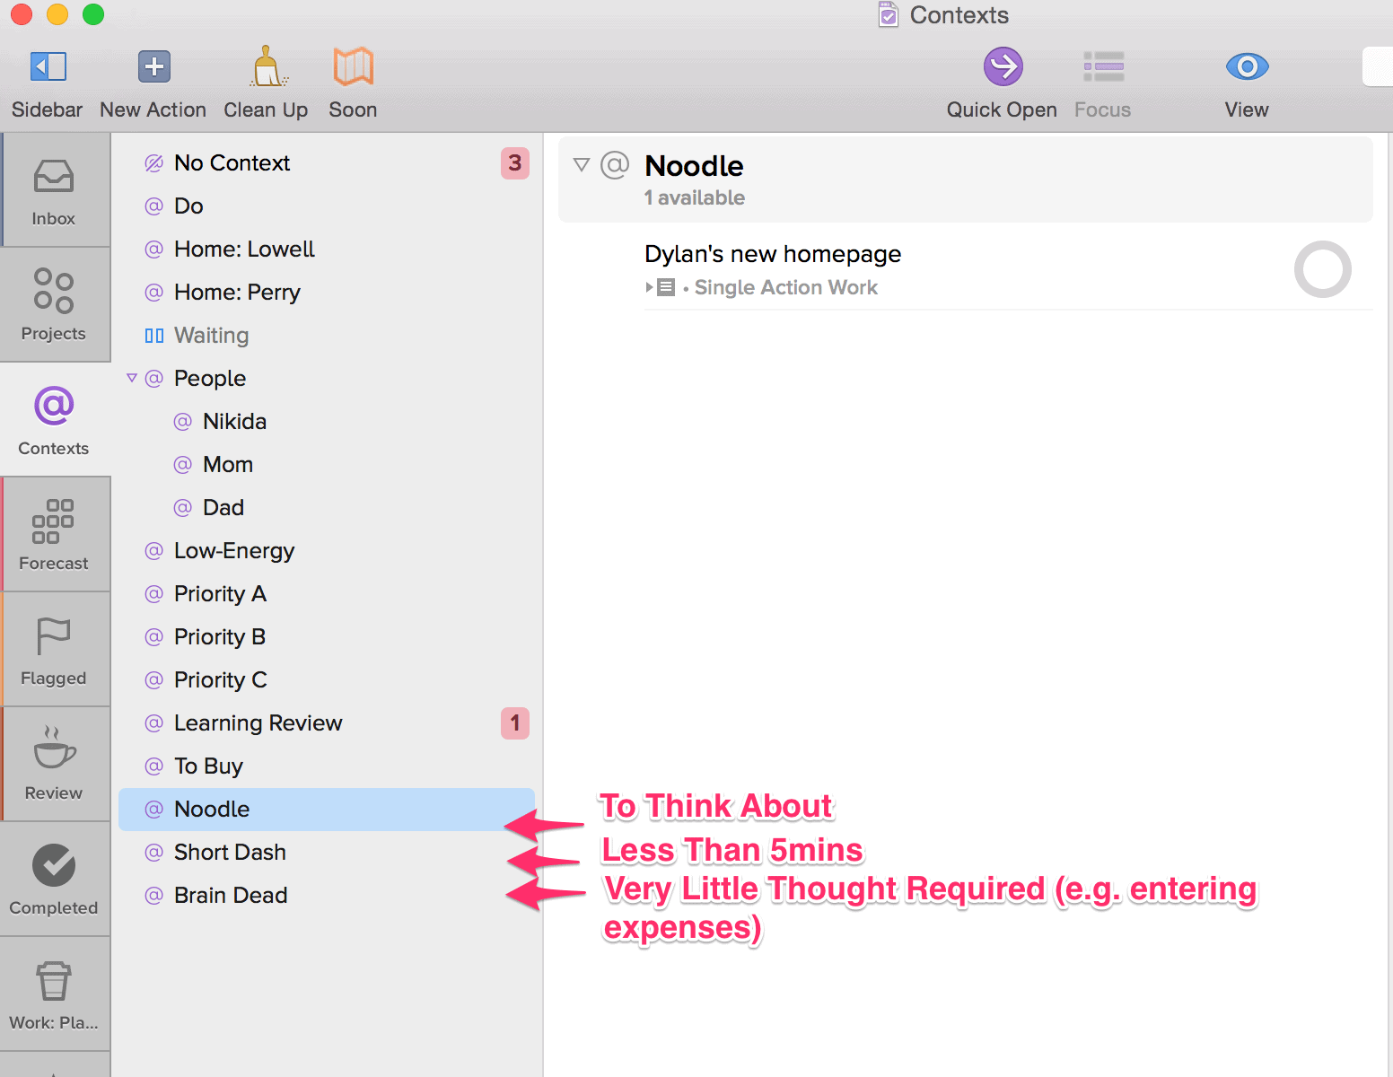This screenshot has height=1077, width=1393.
Task: Select the Waiting on-hold context
Action: point(327,336)
